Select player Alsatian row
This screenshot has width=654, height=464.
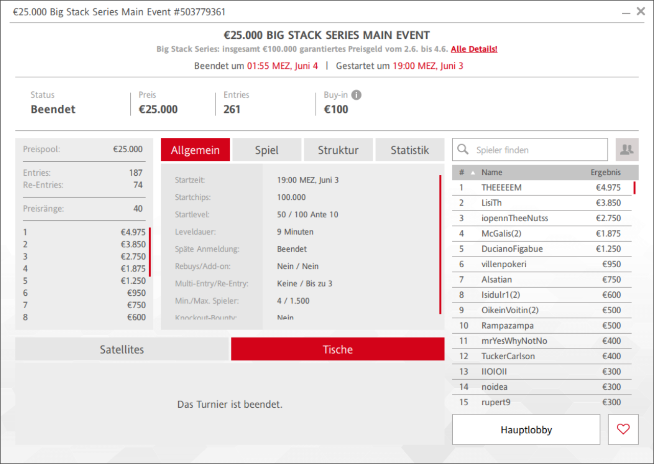(x=542, y=280)
